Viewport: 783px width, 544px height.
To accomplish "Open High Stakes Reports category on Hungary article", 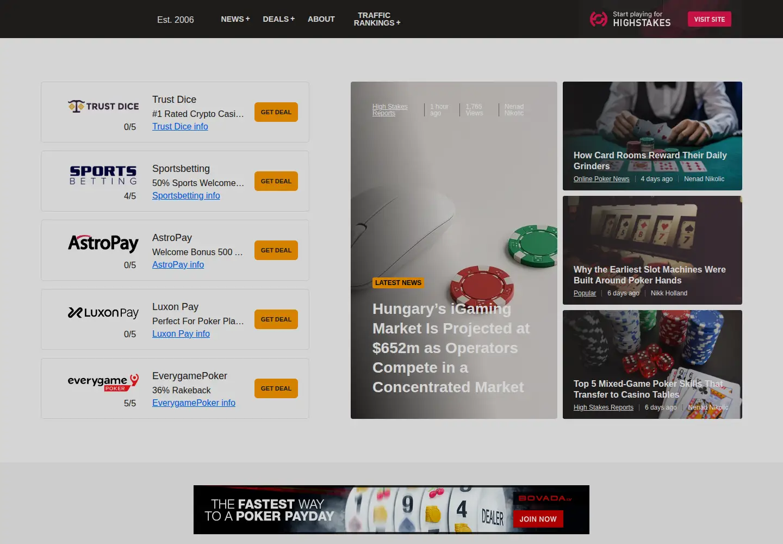I will pyautogui.click(x=390, y=110).
